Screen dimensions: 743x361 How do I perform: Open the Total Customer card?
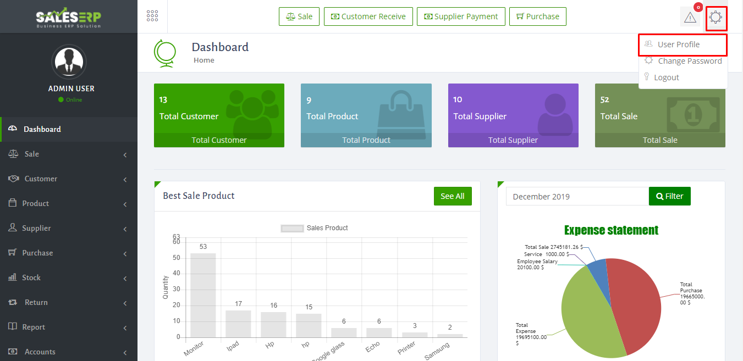219,115
